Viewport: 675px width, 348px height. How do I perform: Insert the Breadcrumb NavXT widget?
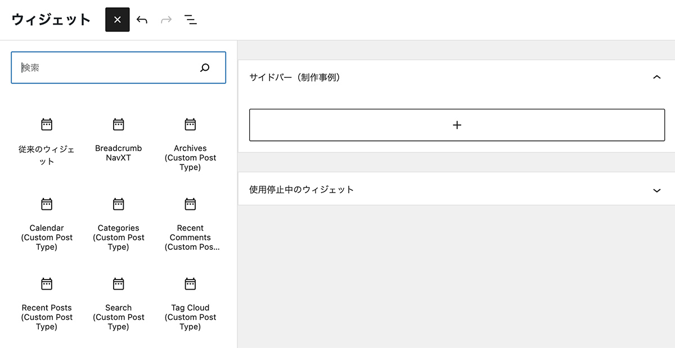pyautogui.click(x=118, y=140)
